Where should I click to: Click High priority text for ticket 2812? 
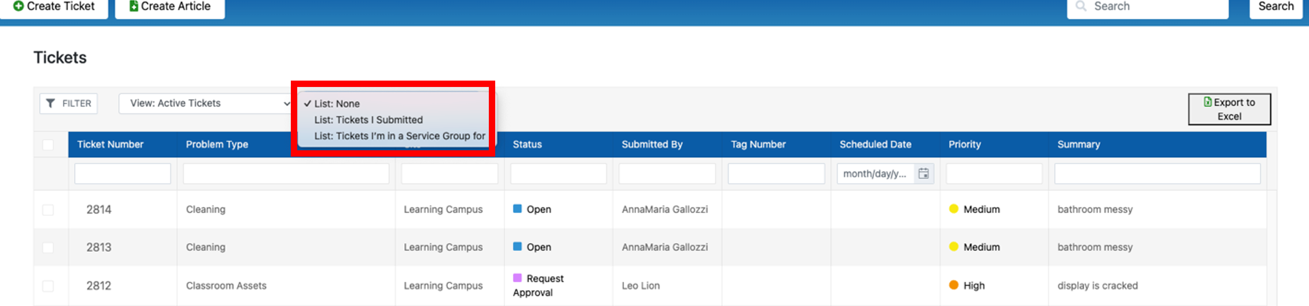974,286
